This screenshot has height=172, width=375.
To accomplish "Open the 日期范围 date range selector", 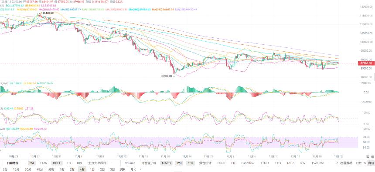I will point(13,163).
